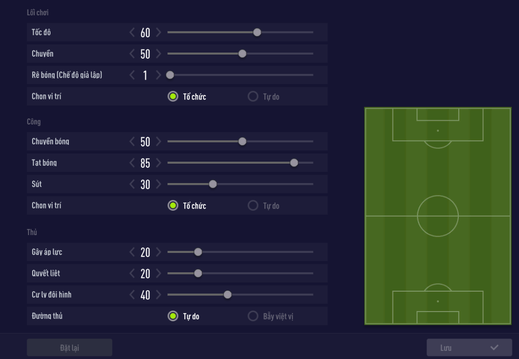Decrease Quyết liệt value with left chevron
This screenshot has width=519, height=359.
click(133, 274)
